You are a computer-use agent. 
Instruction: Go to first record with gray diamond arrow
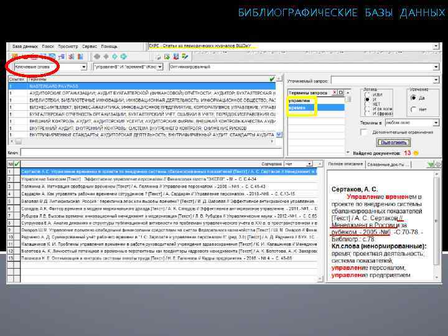97,57
